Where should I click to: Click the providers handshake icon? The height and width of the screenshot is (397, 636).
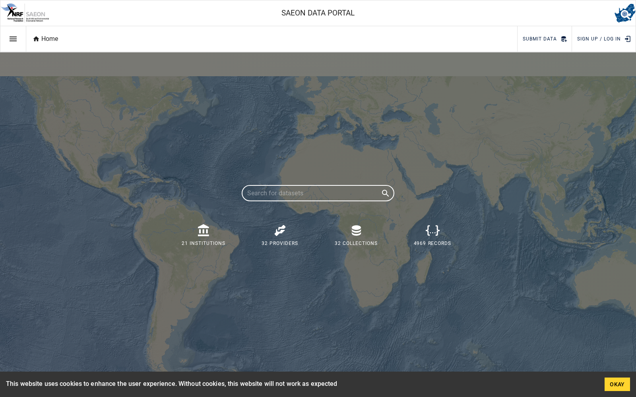[x=280, y=231]
